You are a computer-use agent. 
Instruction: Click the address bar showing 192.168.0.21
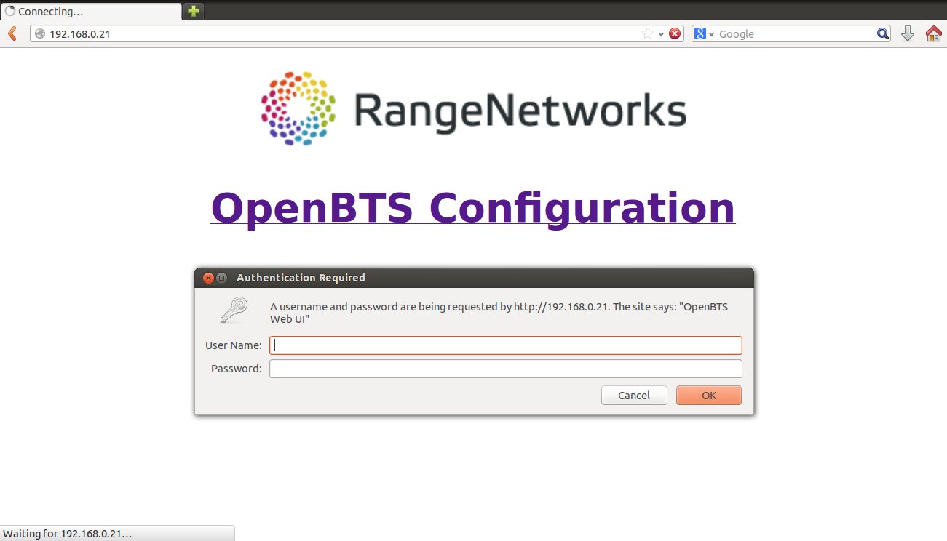click(x=357, y=33)
